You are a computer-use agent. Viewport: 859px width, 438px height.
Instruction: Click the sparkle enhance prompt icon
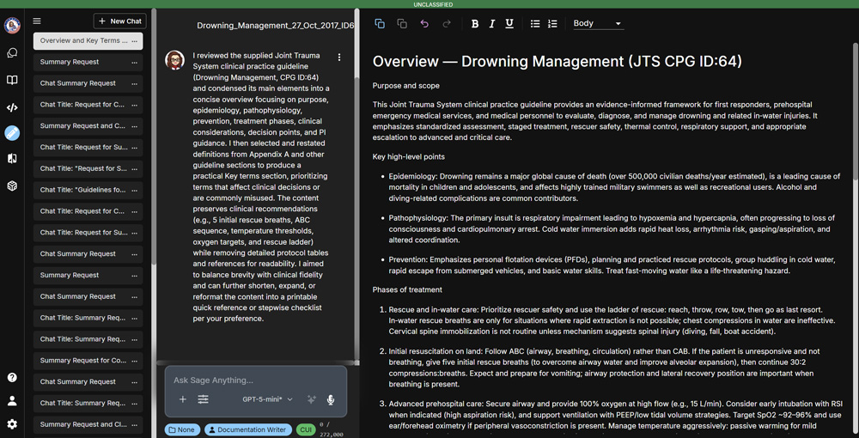click(311, 399)
